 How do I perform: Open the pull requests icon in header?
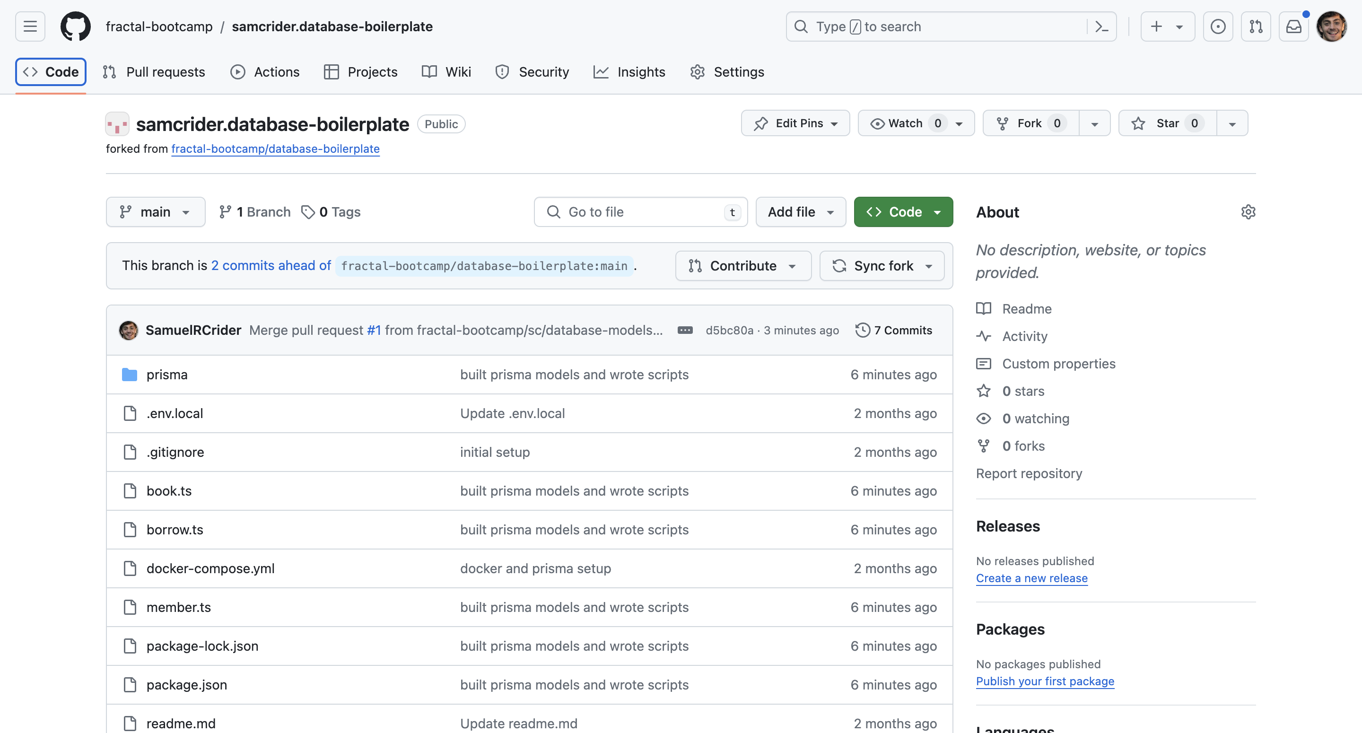coord(1256,26)
